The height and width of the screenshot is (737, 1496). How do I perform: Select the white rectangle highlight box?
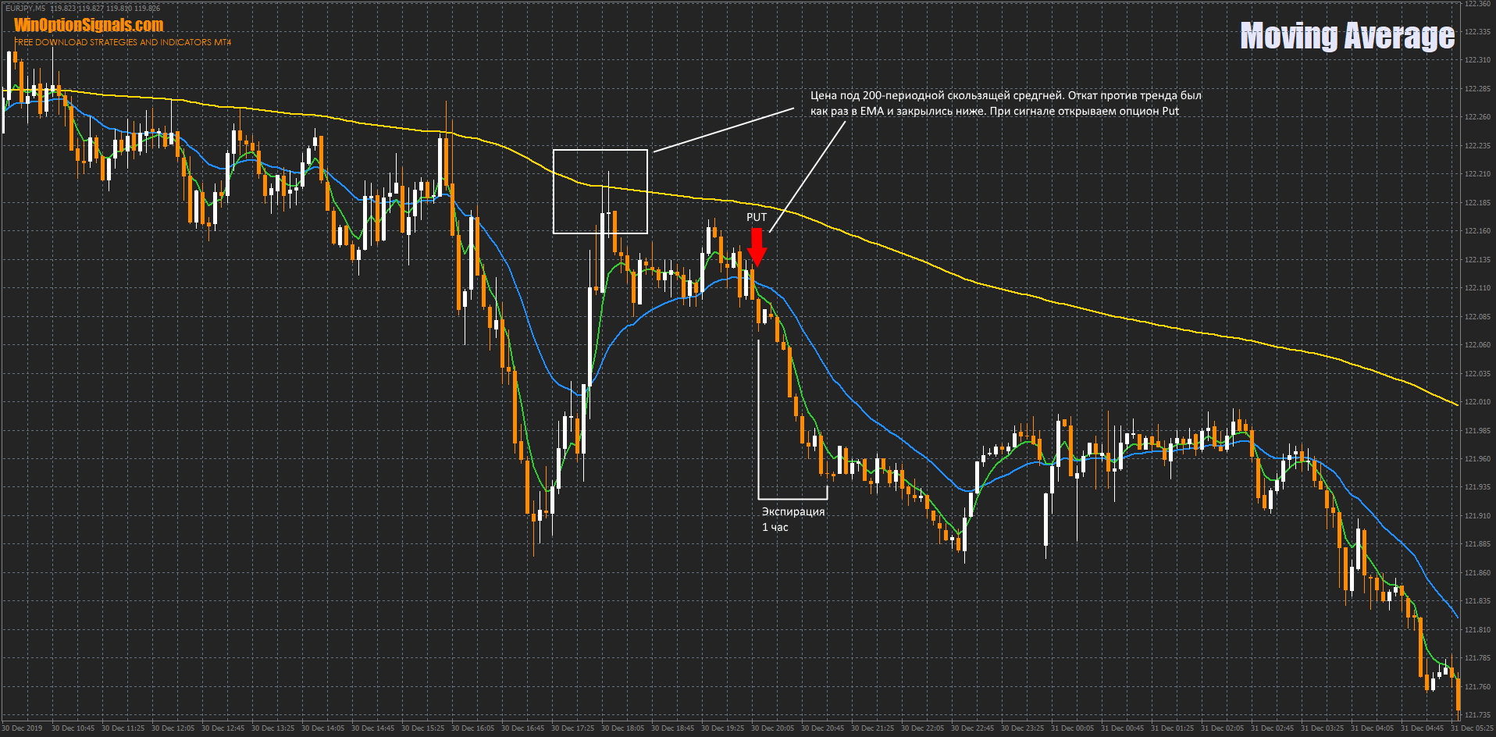click(600, 150)
